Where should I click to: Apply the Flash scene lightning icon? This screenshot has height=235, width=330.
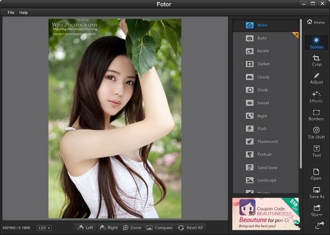pos(250,129)
